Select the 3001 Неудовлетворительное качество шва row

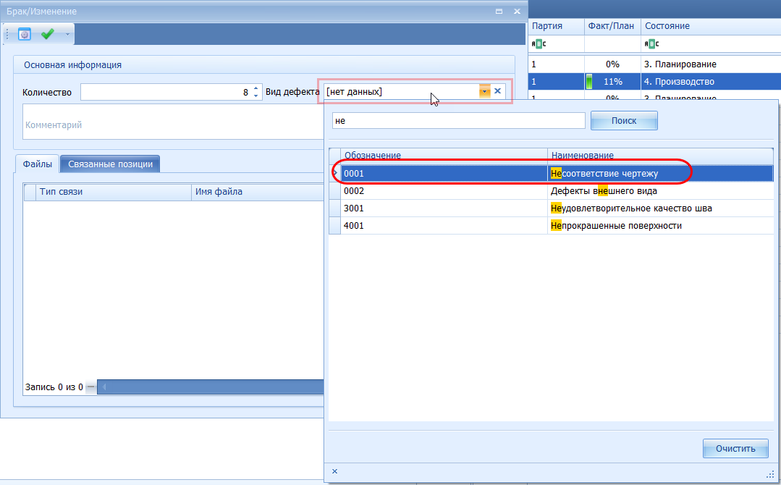[550, 208]
